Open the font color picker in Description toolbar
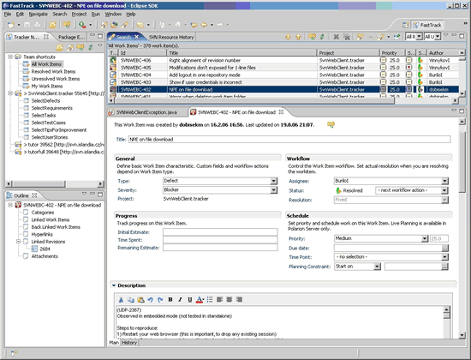This screenshot has width=471, height=360. tap(200, 299)
